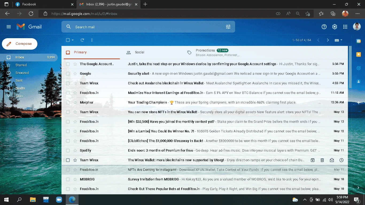This screenshot has width=365, height=205.
Task: Show side panel collapse arrow
Action: click(359, 188)
